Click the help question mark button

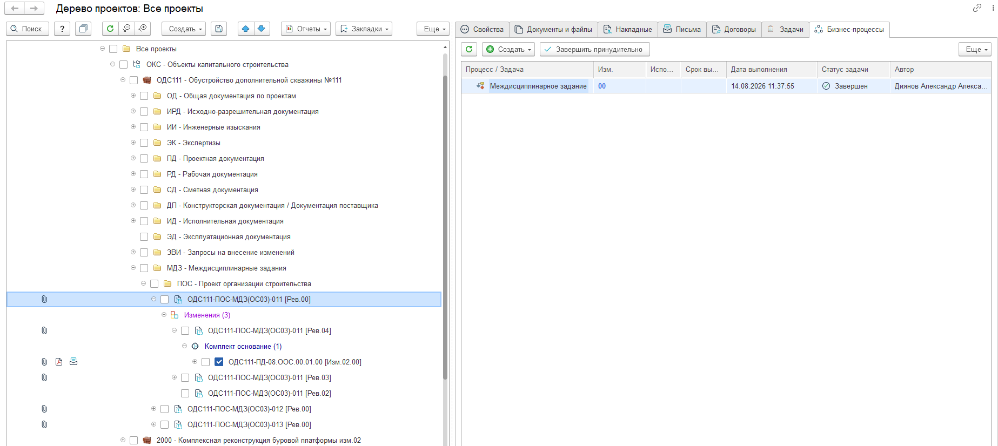62,29
